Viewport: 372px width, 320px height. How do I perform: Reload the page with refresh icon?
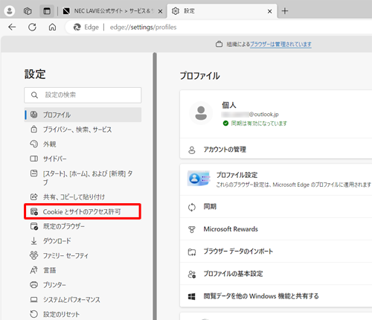click(32, 27)
